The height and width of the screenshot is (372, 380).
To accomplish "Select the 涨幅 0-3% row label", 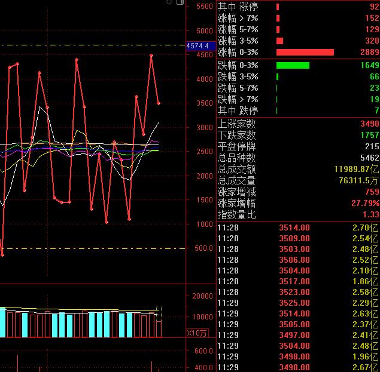I will [x=238, y=52].
